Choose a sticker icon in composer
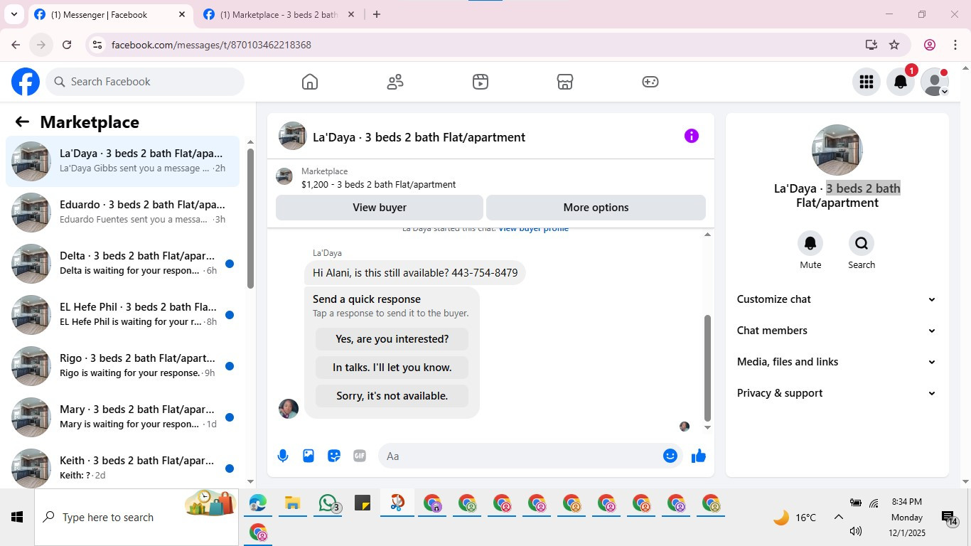This screenshot has height=546, width=971. 334,456
